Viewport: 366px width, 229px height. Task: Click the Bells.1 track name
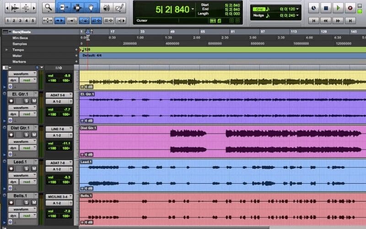pos(20,196)
